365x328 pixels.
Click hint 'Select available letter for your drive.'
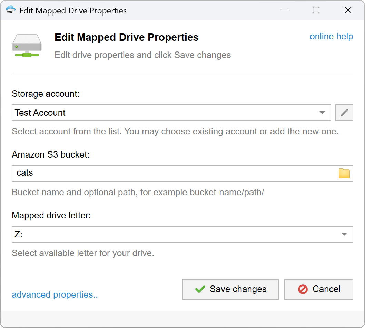(x=83, y=253)
